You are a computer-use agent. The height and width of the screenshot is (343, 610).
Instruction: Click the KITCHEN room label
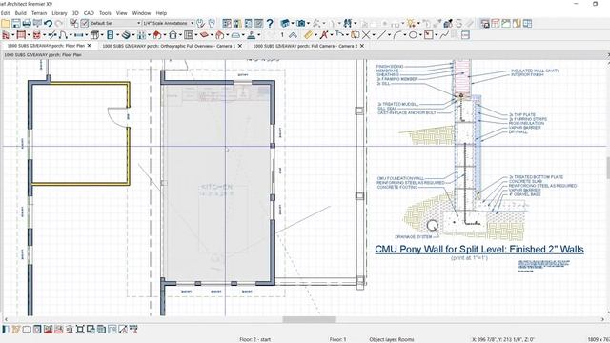[x=216, y=187]
